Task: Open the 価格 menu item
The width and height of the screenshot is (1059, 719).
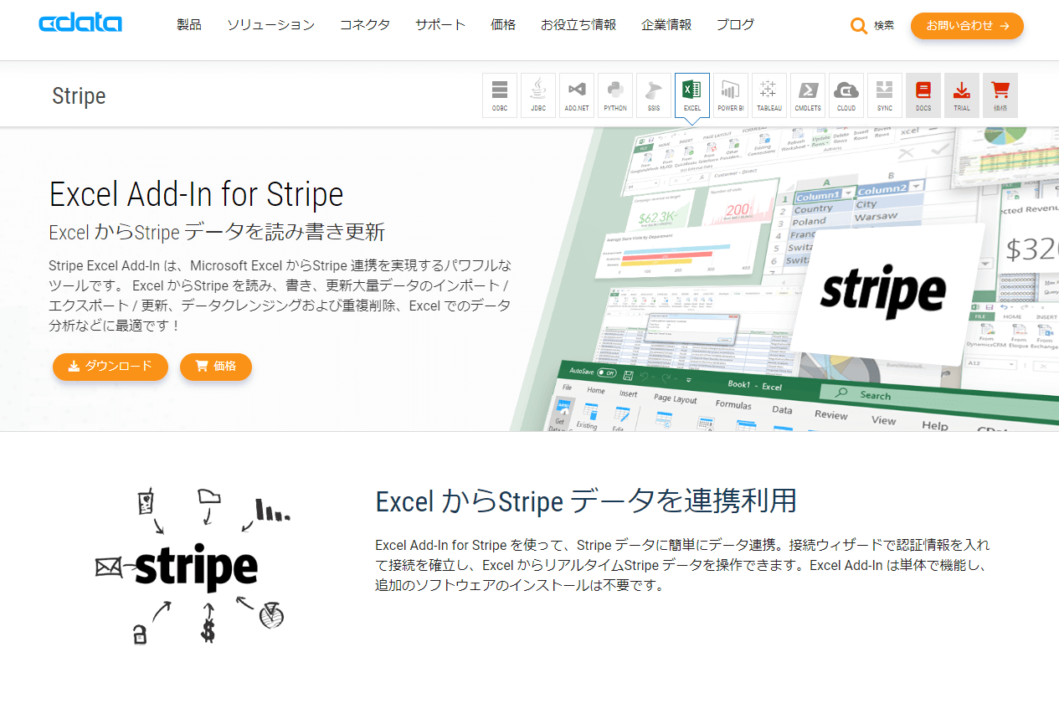Action: tap(503, 25)
